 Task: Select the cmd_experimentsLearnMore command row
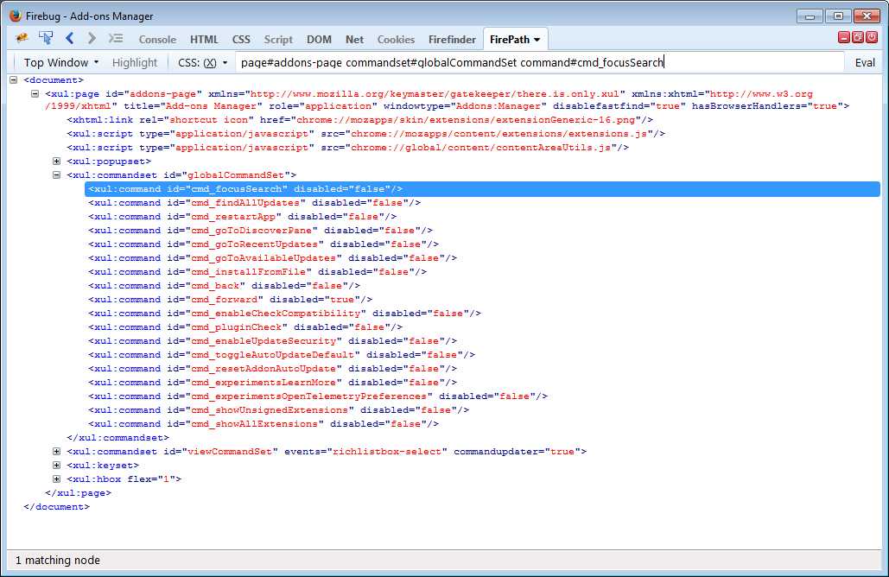(x=273, y=382)
